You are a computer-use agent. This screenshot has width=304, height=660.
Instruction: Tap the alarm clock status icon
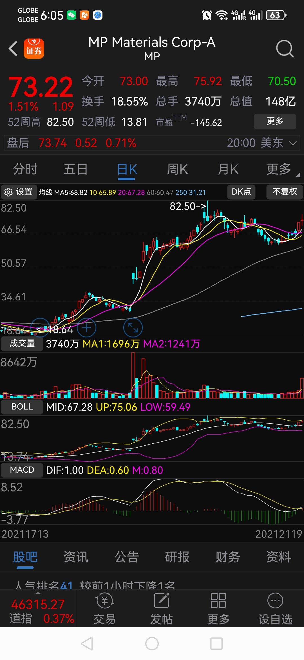point(207,15)
